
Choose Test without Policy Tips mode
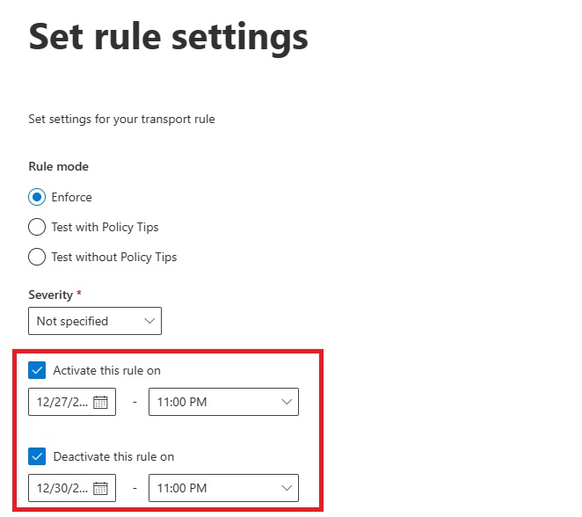click(37, 257)
